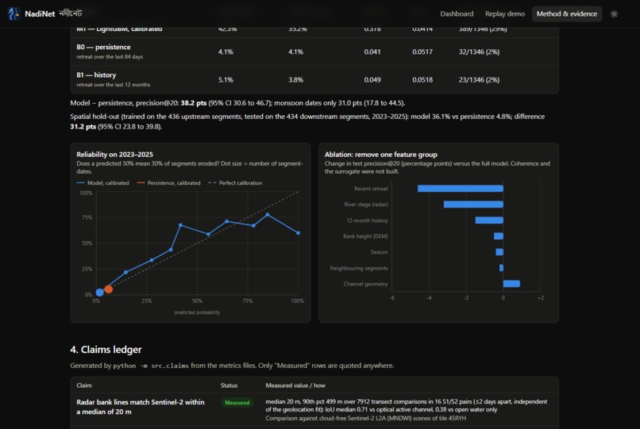640x429 pixels.
Task: Click the bold 38.2 pts figure
Action: [194, 103]
